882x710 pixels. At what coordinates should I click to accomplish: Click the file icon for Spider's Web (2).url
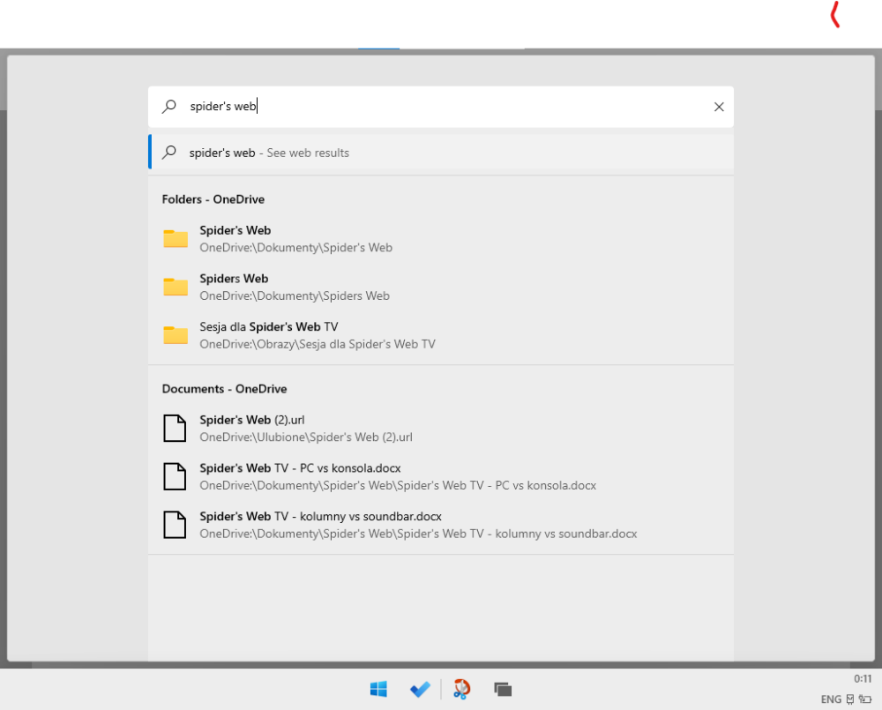click(x=175, y=428)
